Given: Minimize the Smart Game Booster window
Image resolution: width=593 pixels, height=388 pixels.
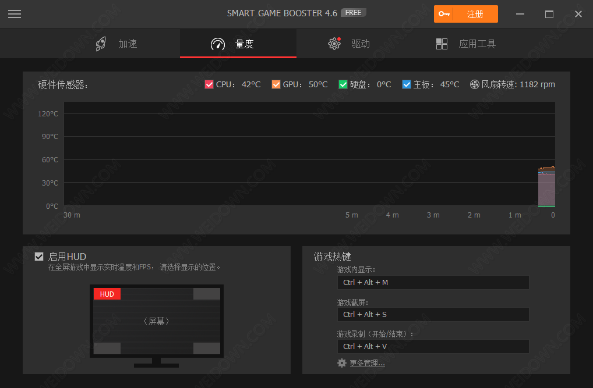Looking at the screenshot, I should click(x=520, y=14).
